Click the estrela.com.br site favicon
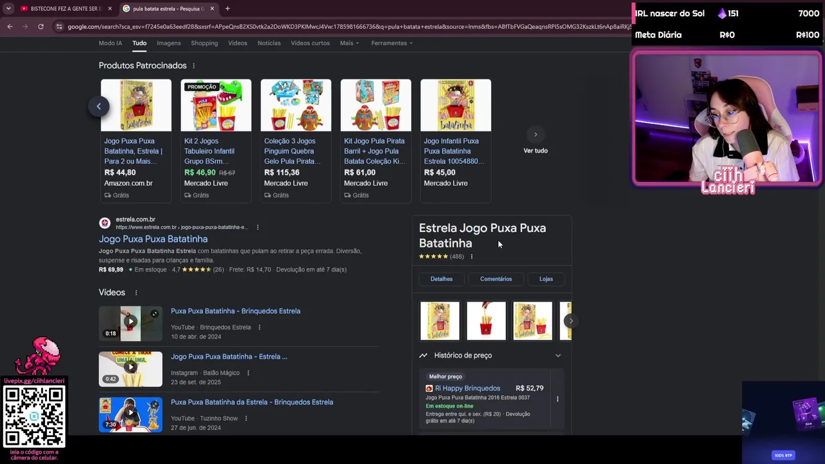825x464 pixels. pyautogui.click(x=104, y=223)
